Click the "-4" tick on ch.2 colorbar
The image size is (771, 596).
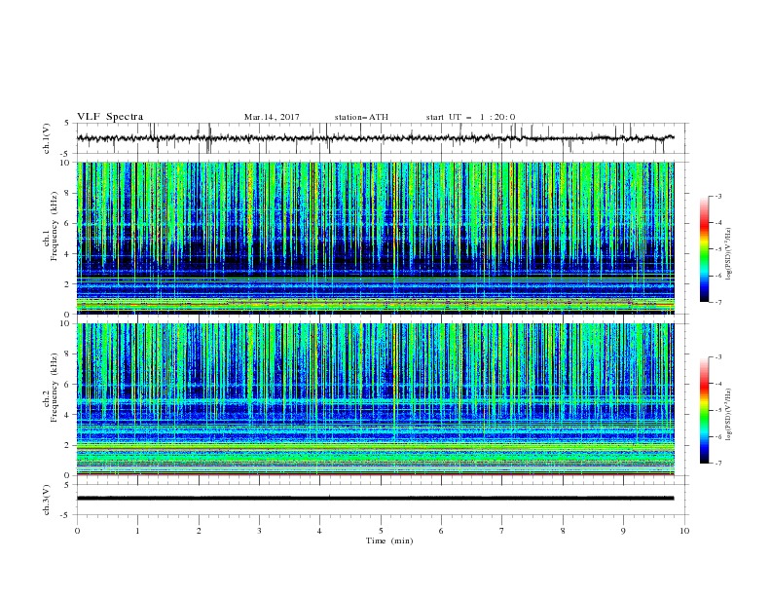pyautogui.click(x=717, y=384)
